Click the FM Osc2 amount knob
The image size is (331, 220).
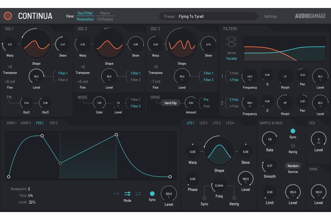(26, 103)
